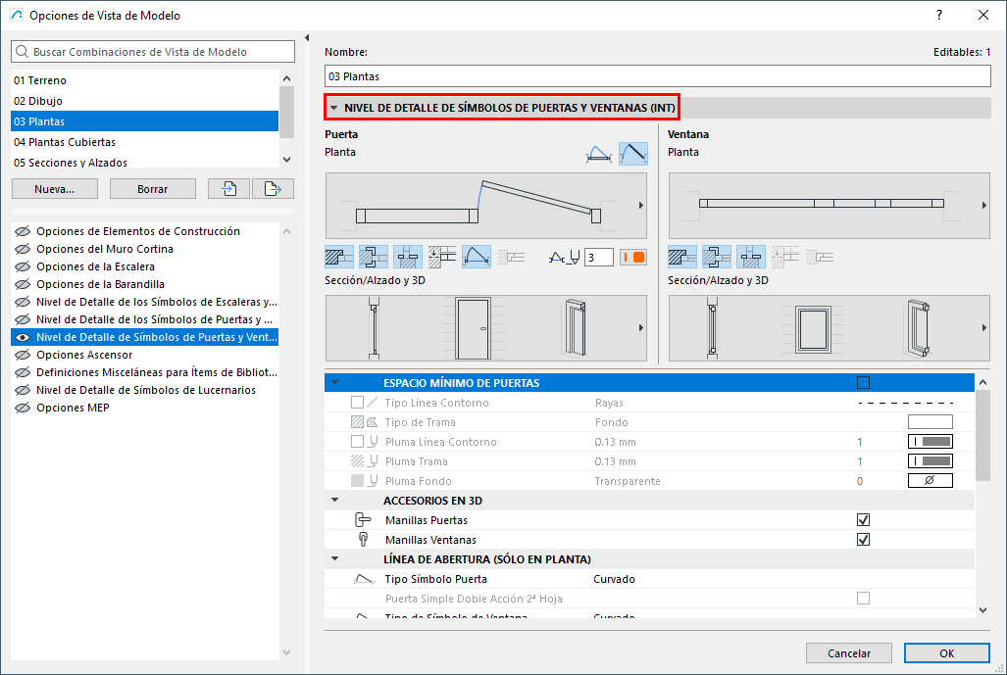
Task: Click Tipo Símbolo Puerta row icon
Action: coord(364,579)
